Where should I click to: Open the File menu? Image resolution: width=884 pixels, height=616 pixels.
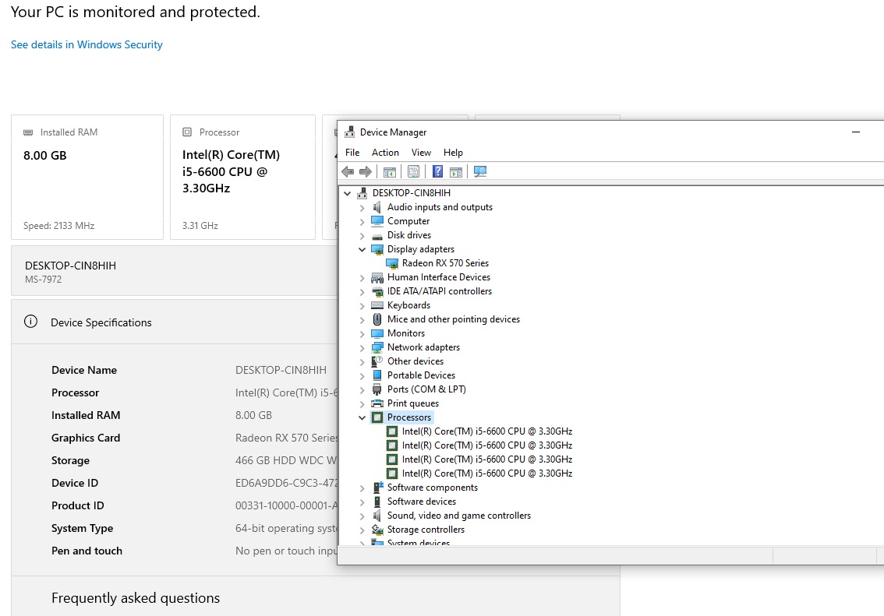click(x=352, y=153)
